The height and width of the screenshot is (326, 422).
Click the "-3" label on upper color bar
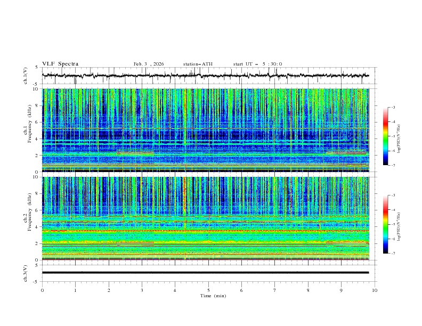point(393,107)
